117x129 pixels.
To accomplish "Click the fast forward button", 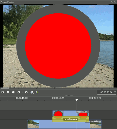I will point(26,92).
